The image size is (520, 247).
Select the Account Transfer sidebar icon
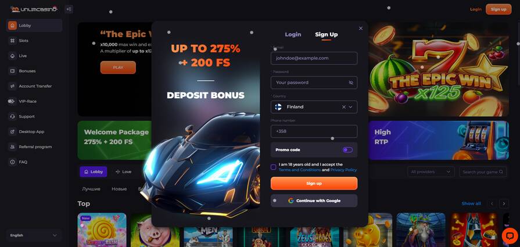[13, 86]
